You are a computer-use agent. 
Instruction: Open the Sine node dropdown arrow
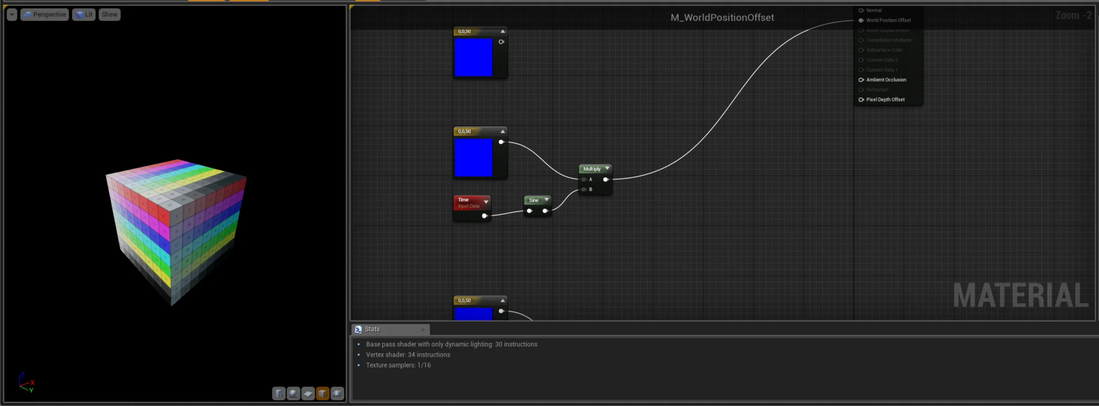(546, 199)
